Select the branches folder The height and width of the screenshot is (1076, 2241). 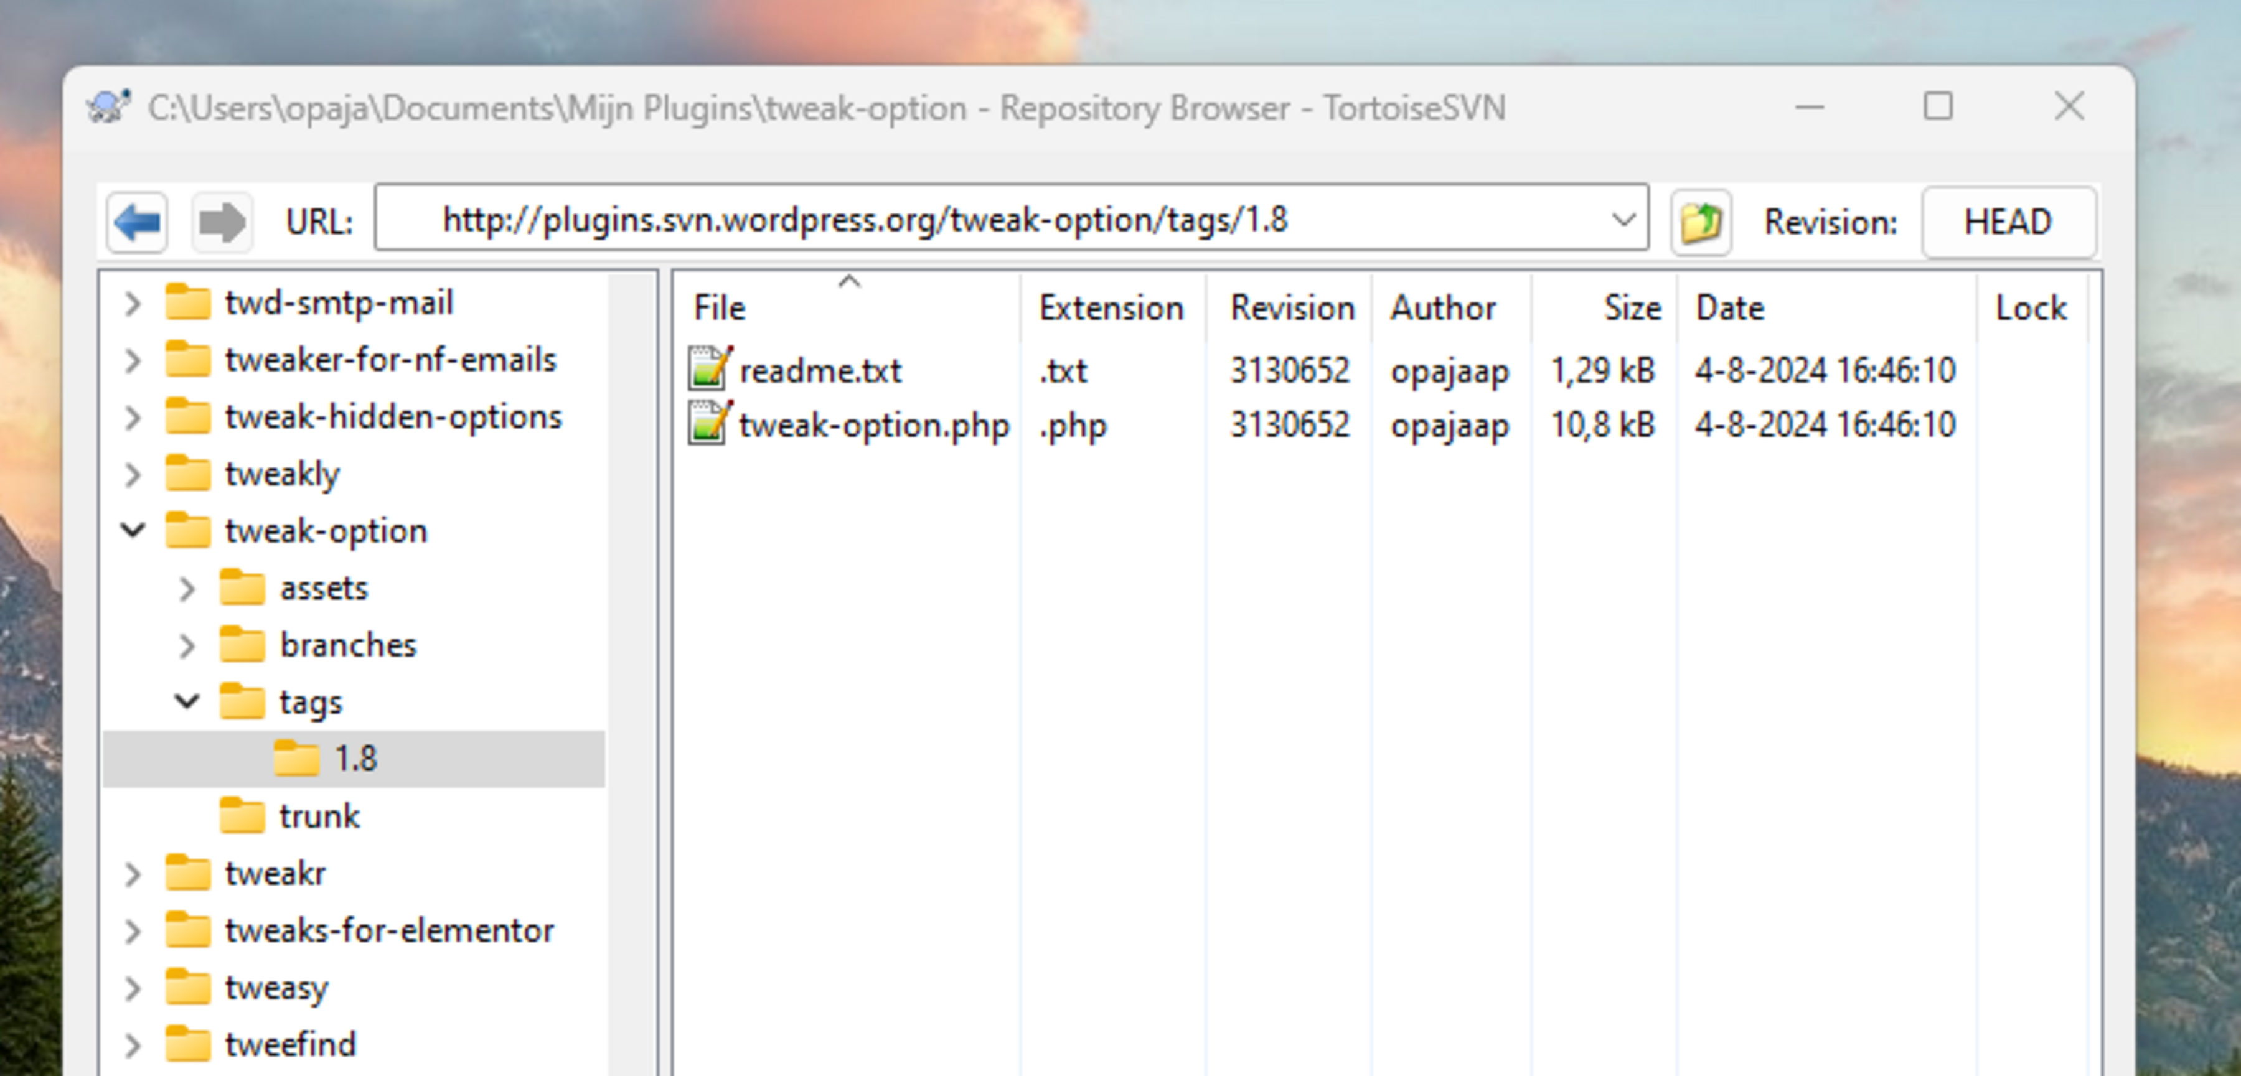[245, 645]
